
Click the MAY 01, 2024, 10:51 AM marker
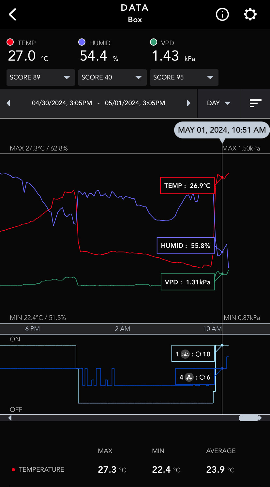222,130
